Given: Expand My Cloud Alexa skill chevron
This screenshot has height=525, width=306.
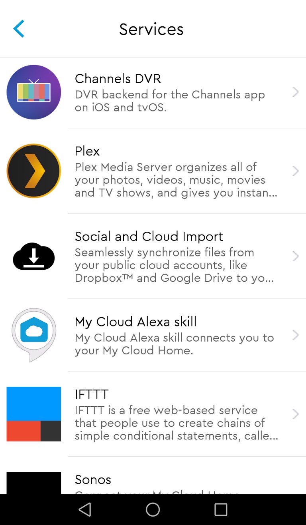Looking at the screenshot, I should click(x=296, y=335).
